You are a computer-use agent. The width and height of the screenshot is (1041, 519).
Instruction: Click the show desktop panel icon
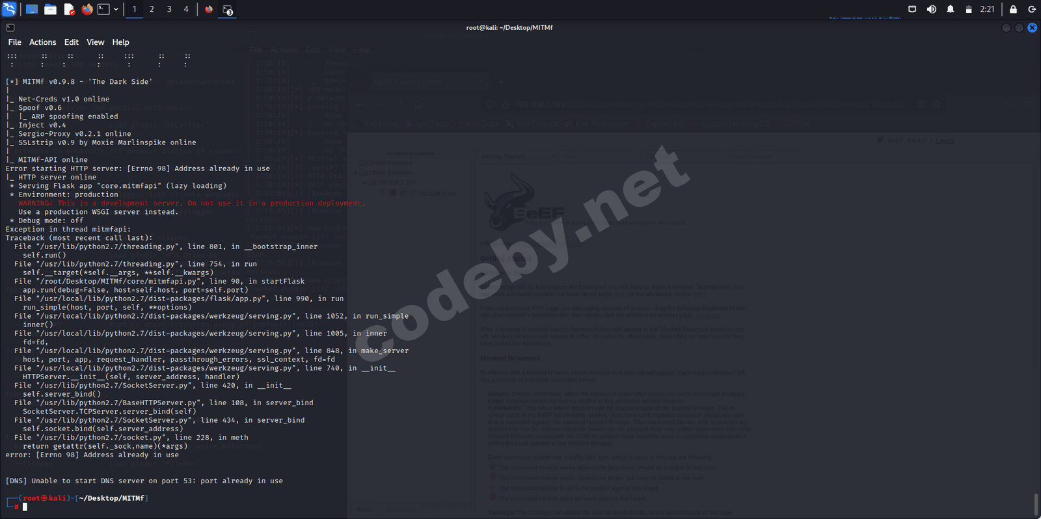coord(31,9)
